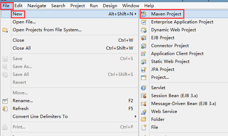Expand Convert Line Delimiters To submenu arrow
Screen dimensions: 228x136
(x=136, y=117)
